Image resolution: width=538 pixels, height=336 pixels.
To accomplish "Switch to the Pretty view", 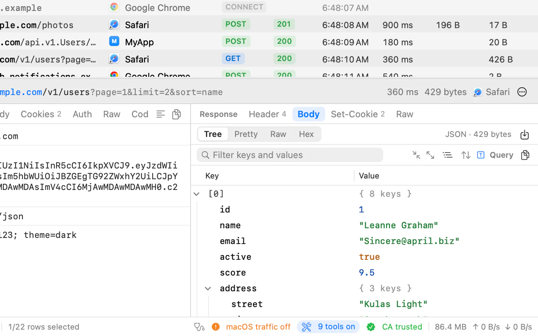I will click(x=246, y=134).
